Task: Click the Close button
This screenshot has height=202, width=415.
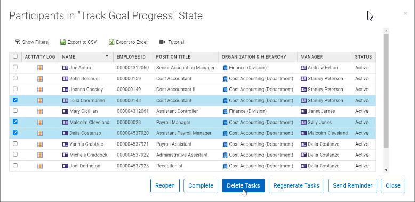Action: (393, 185)
